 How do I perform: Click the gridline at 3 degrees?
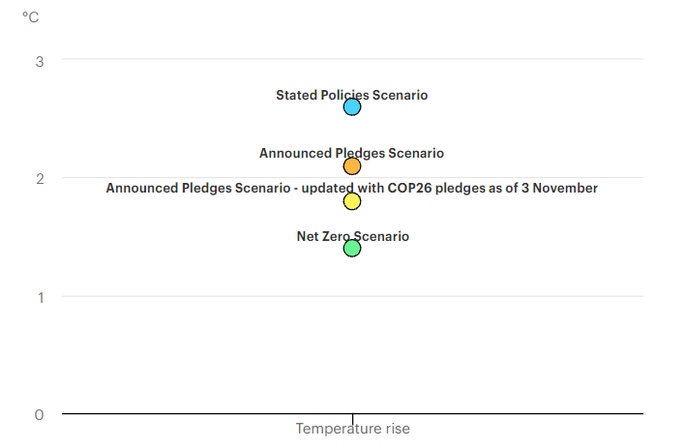point(503,59)
